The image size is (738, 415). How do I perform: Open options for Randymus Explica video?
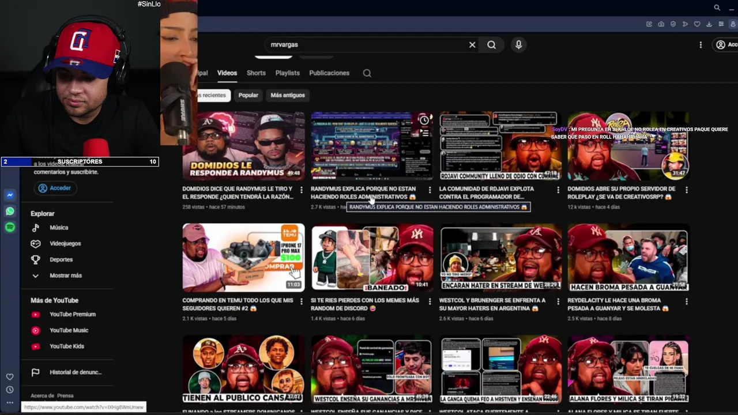tap(430, 190)
